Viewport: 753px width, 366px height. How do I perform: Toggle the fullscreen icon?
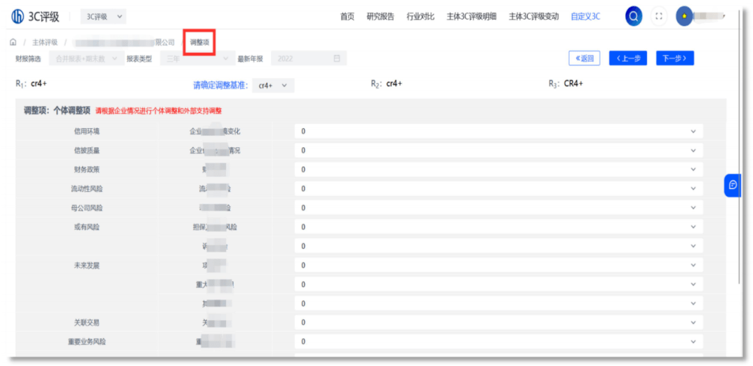tap(659, 17)
